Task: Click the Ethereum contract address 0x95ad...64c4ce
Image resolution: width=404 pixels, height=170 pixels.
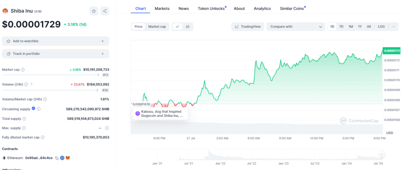Action: 39,158
